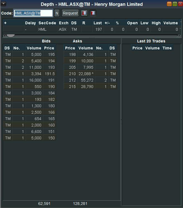Click the Last 20 Trades Price header
183x208 pixels.
[x=137, y=48]
